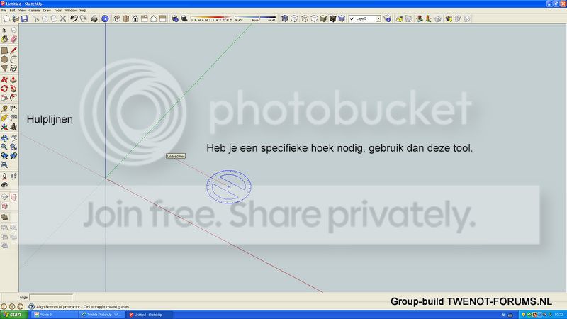This screenshot has width=567, height=319.
Task: Open the File menu
Action: click(x=4, y=11)
